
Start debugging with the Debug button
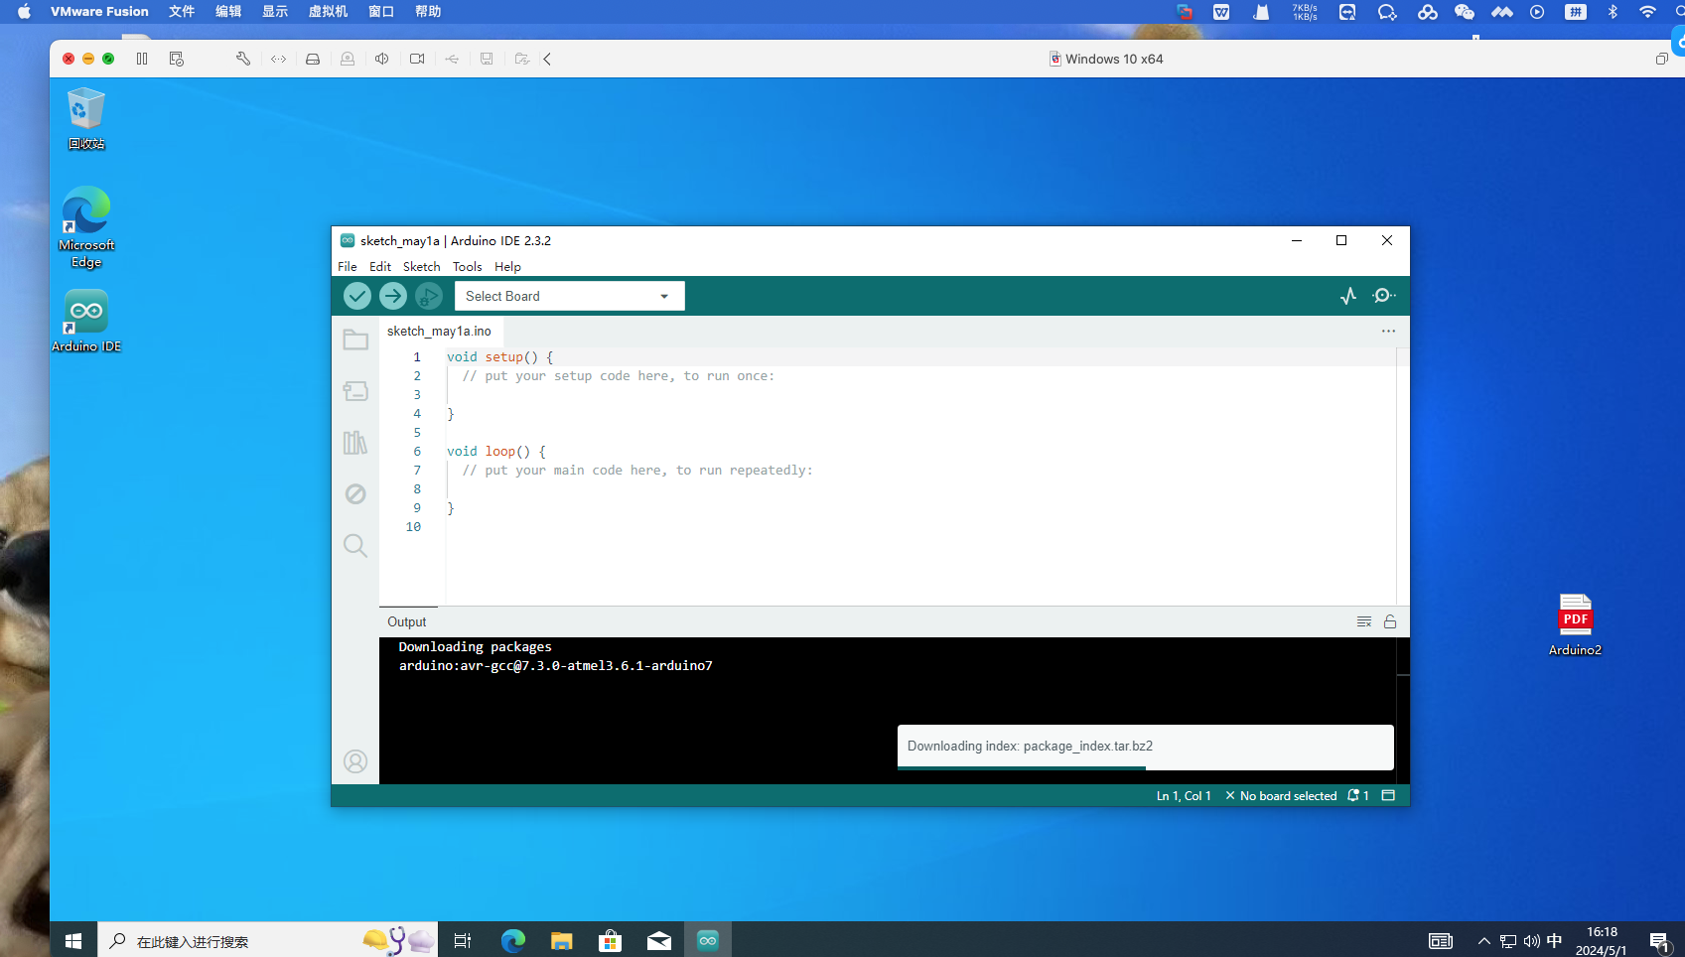tap(429, 296)
